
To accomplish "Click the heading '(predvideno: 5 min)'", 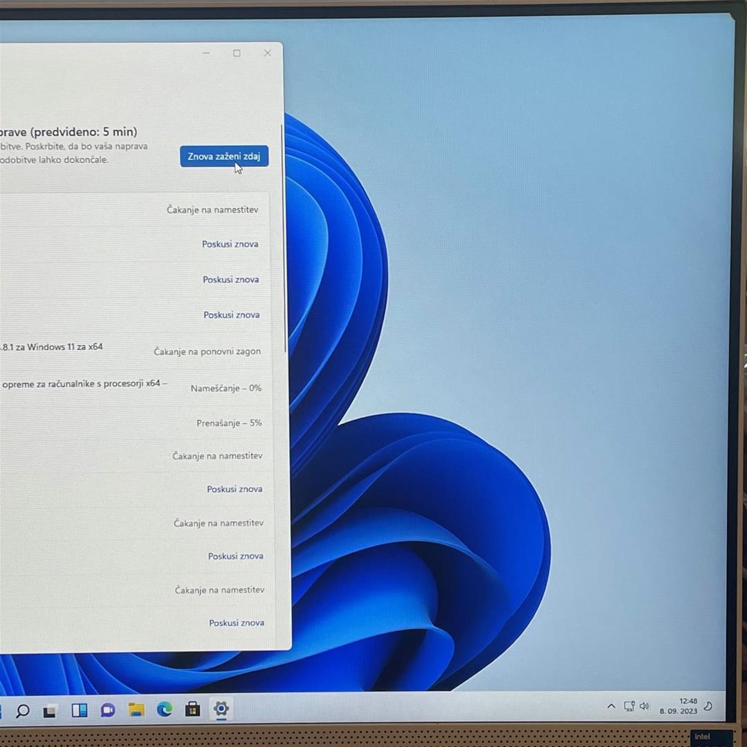I will pyautogui.click(x=84, y=131).
